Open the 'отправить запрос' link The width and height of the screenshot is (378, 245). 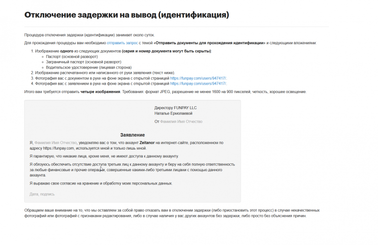(x=122, y=43)
